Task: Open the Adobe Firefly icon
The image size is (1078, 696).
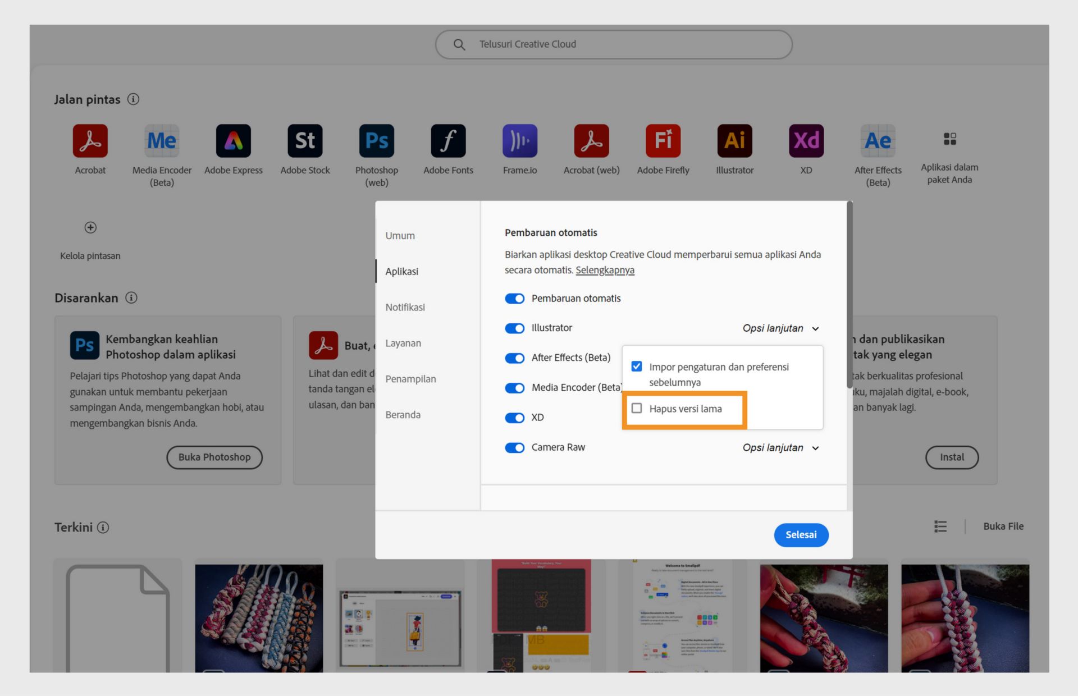Action: tap(663, 141)
